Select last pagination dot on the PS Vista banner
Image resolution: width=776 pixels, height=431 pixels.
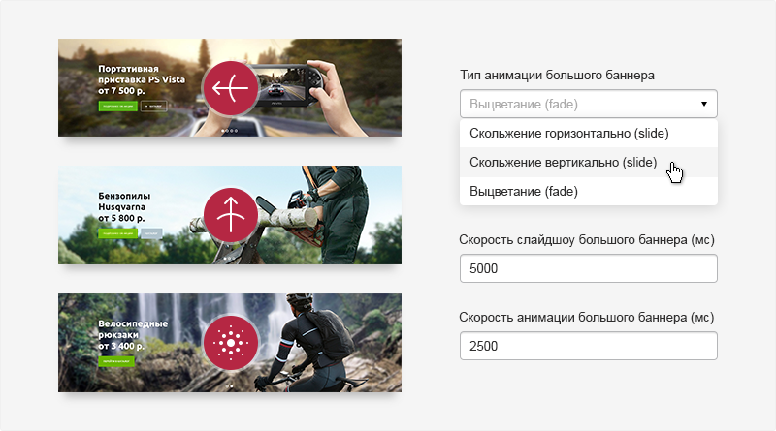point(236,131)
